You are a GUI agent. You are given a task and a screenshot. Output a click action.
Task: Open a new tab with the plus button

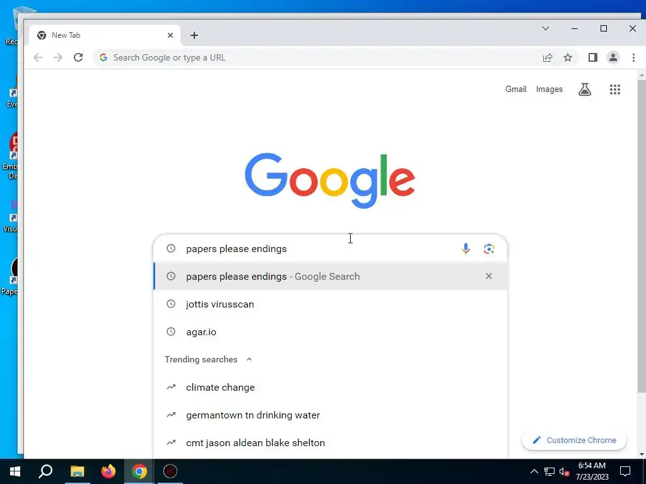click(x=194, y=35)
